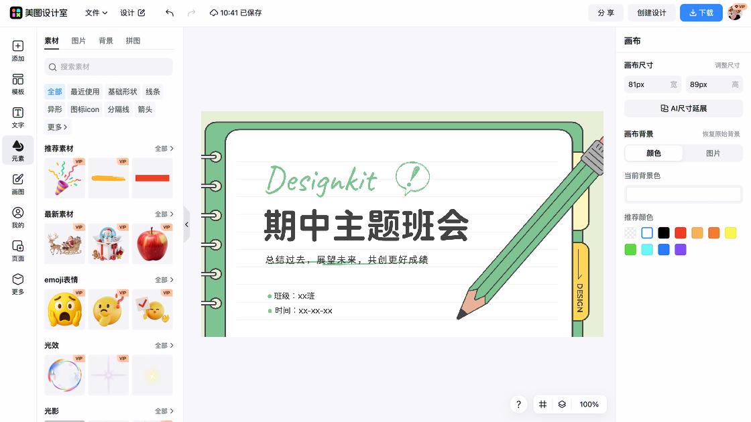Pick the green recommended color swatch
Screen dimensions: 751x422
[630, 250]
